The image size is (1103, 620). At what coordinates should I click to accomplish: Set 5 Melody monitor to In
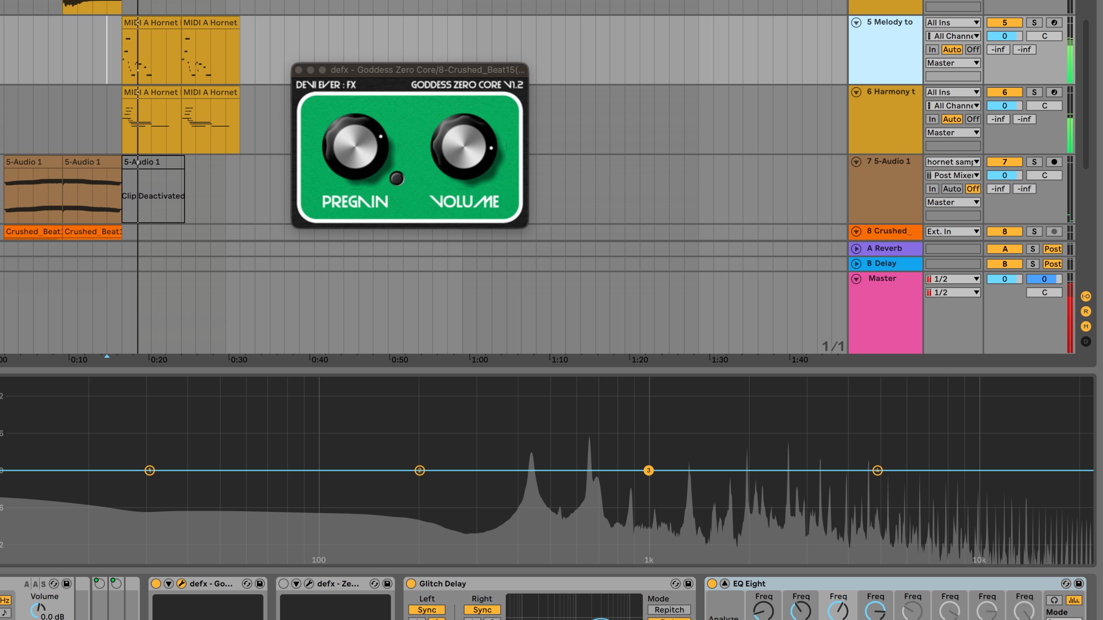932,50
